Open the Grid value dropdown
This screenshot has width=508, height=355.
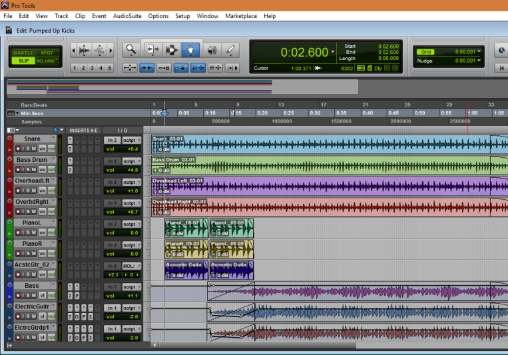click(479, 51)
